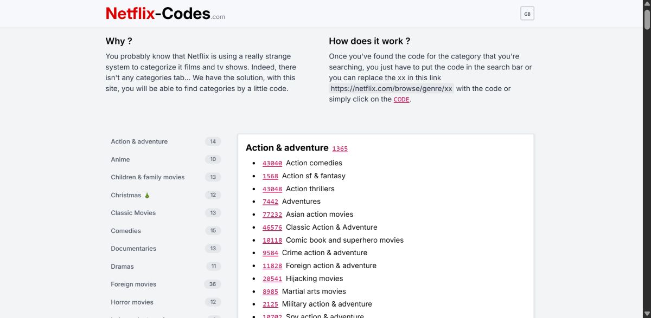
Task: Select the Foreign movies category
Action: pyautogui.click(x=133, y=284)
